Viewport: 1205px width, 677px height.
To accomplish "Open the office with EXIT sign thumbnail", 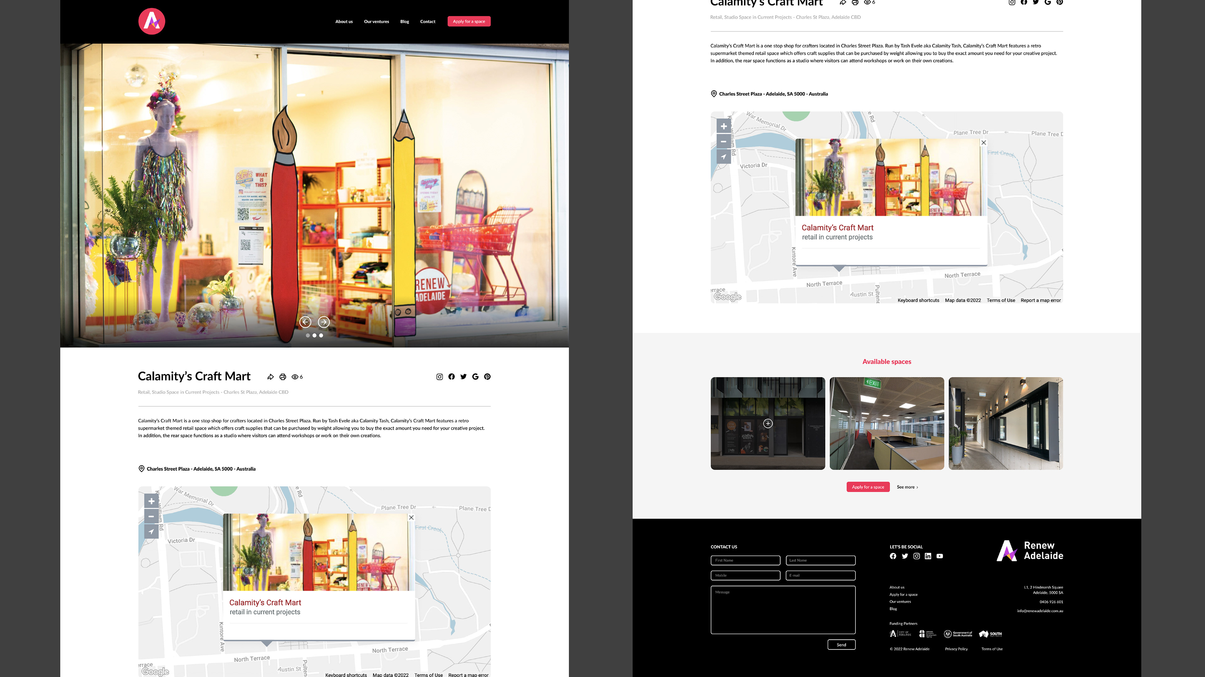I will click(886, 423).
